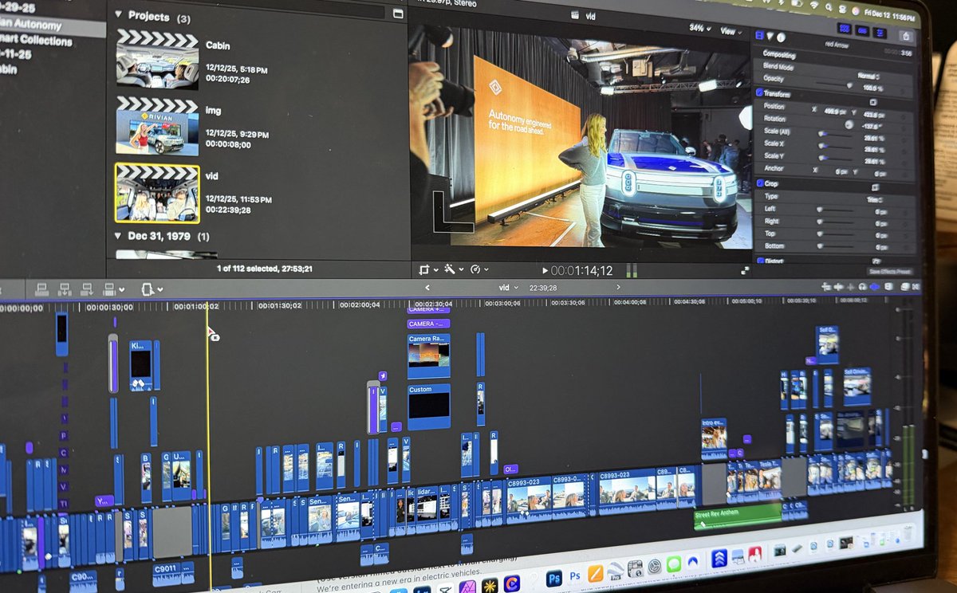Viewport: 957px width, 593px height.
Task: Select the Smart Collections sidebar item
Action: click(x=37, y=40)
